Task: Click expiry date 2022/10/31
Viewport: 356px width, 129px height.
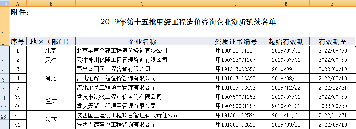Action: coord(333,115)
